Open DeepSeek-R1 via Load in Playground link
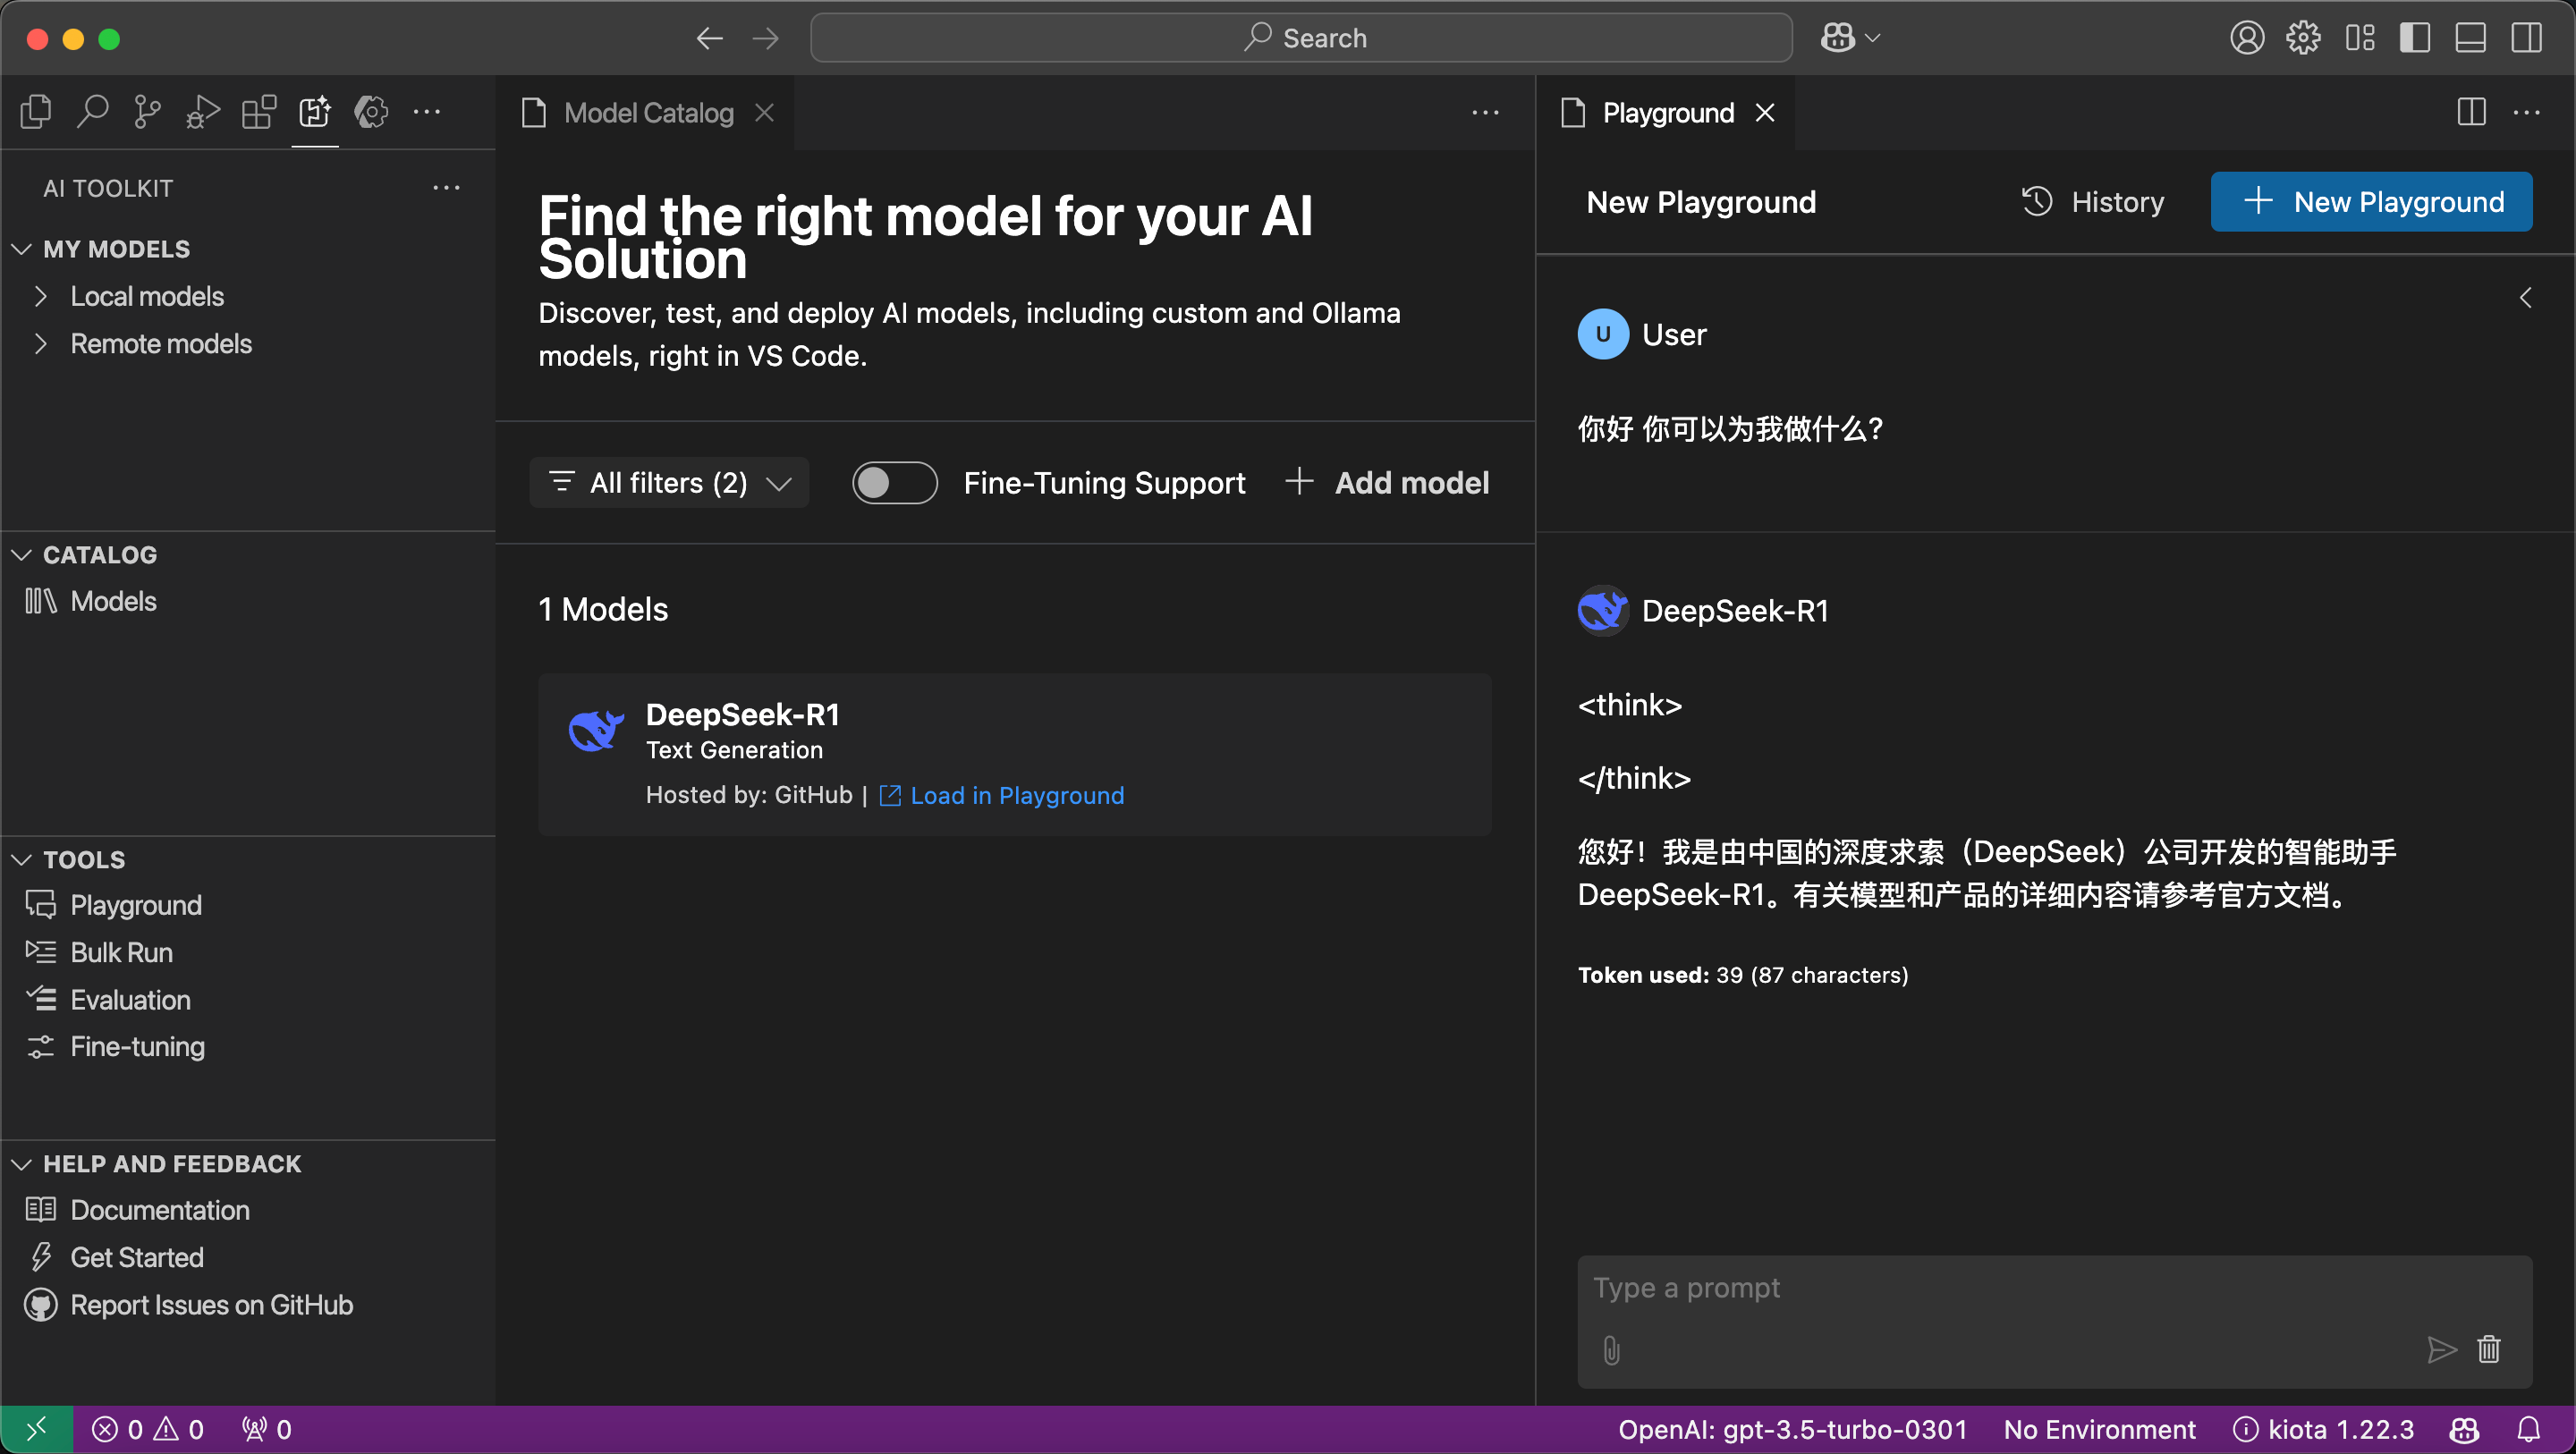This screenshot has width=2576, height=1454. point(1016,795)
